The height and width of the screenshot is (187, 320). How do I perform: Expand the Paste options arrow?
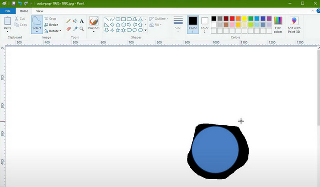click(x=8, y=32)
